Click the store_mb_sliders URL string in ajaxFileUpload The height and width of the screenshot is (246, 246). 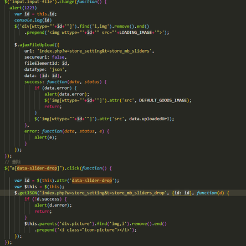click(x=95, y=51)
